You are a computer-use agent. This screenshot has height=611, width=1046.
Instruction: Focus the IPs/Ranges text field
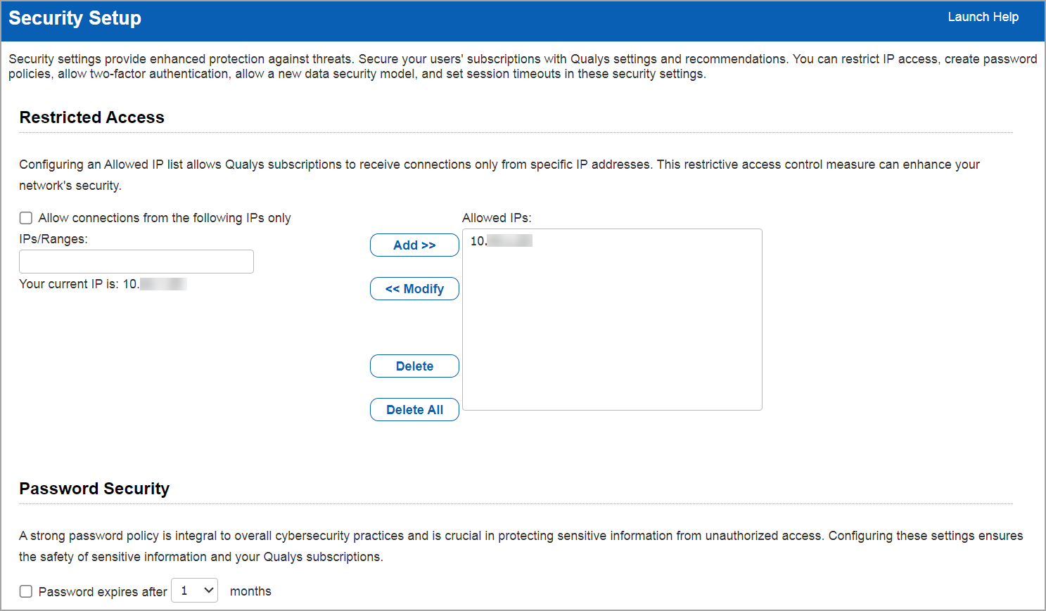[136, 262]
